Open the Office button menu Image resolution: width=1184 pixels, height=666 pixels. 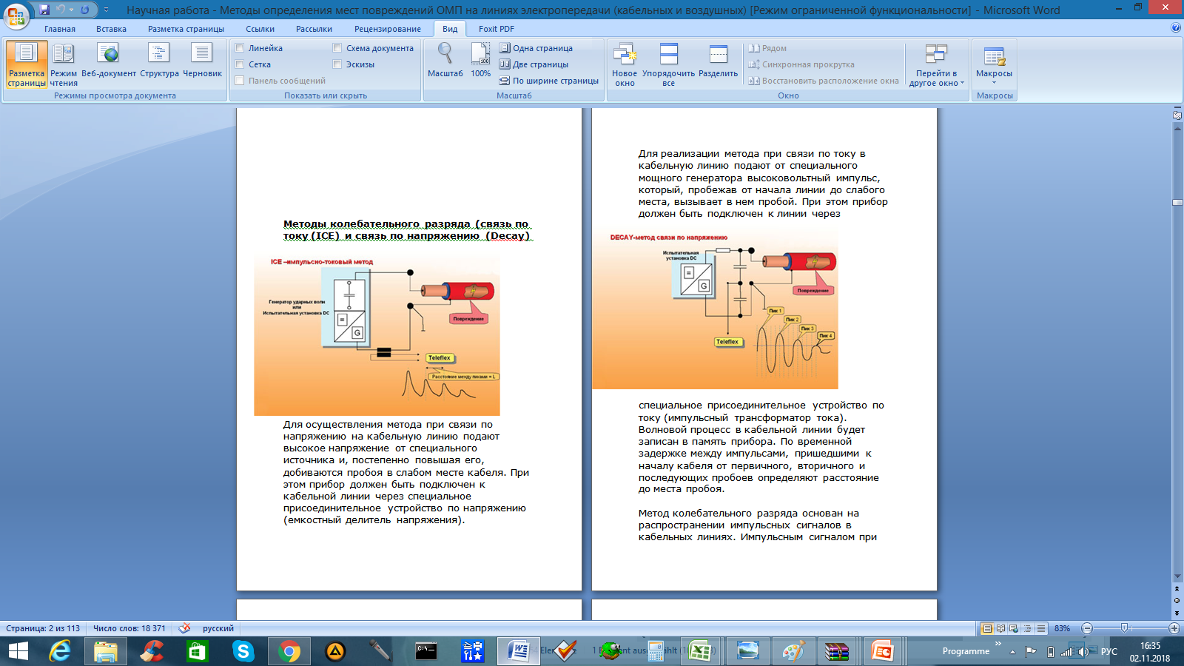click(x=16, y=16)
